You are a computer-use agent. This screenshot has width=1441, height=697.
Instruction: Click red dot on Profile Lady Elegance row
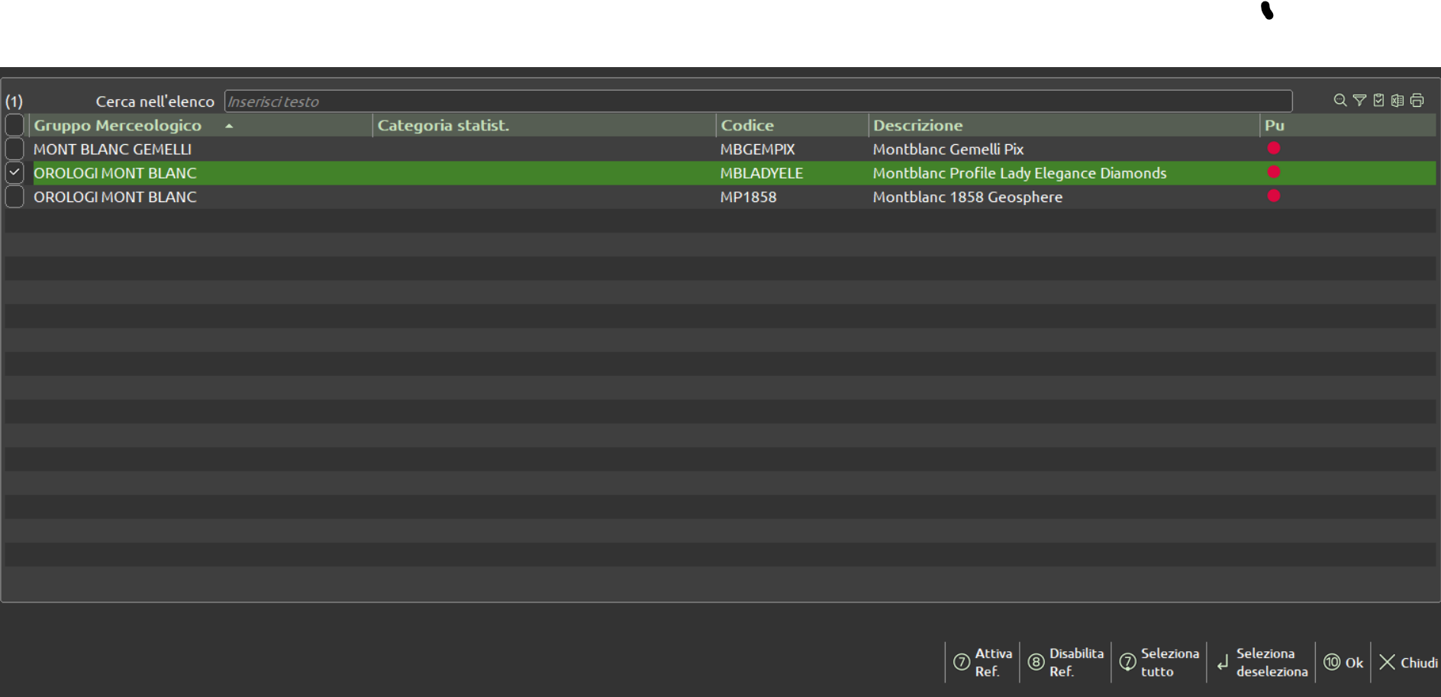click(1274, 172)
